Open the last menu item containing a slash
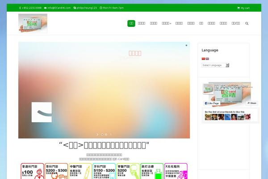The height and width of the screenshot is (179, 268). point(236,23)
